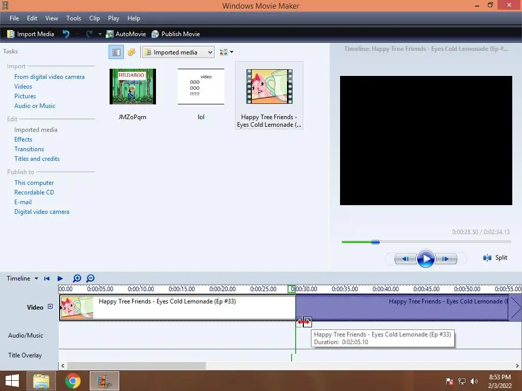Open the redo history dropdown arrow

[99, 34]
